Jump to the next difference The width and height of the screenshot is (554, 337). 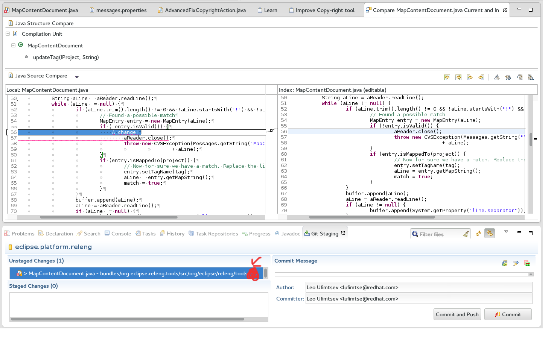click(x=497, y=77)
